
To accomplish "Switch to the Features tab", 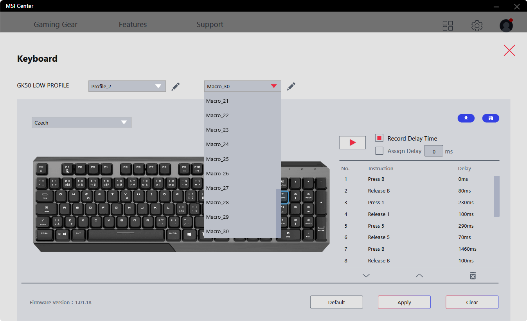I will coord(133,24).
